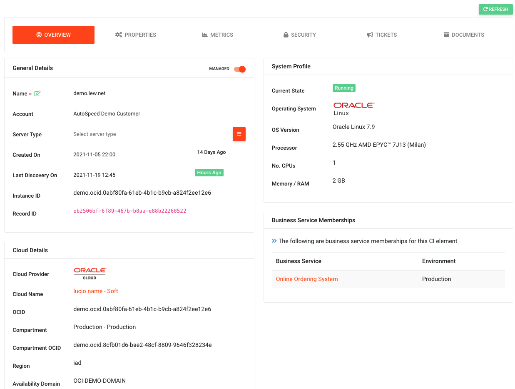Click the AutoSpeed Demo Customer account value

[x=107, y=114]
